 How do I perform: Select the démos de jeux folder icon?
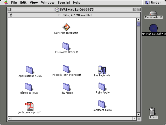29,87
